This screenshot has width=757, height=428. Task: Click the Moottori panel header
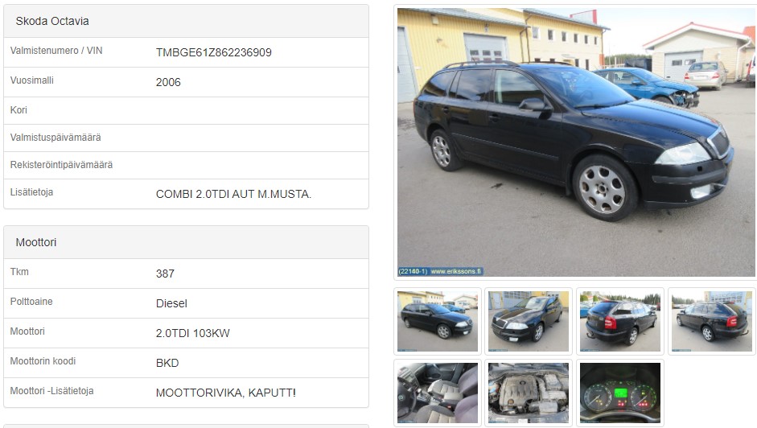(x=187, y=242)
